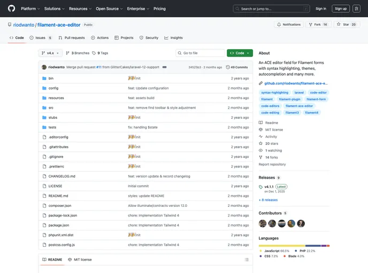Expand the Platform menu

pyautogui.click(x=30, y=9)
